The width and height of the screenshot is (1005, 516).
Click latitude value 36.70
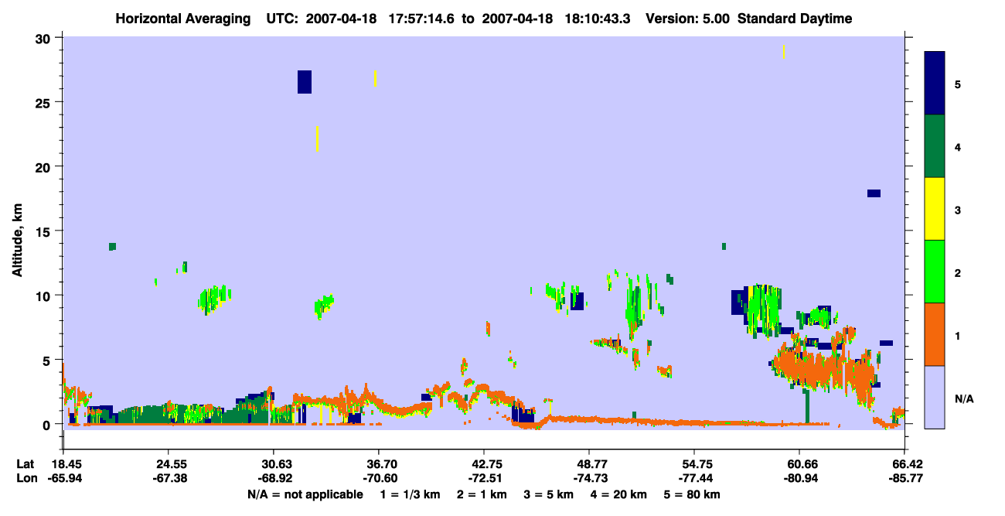379,464
